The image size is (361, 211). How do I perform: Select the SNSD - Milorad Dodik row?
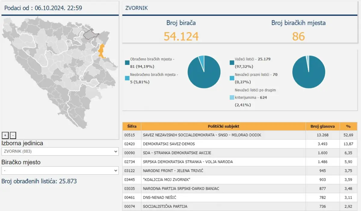240,135
